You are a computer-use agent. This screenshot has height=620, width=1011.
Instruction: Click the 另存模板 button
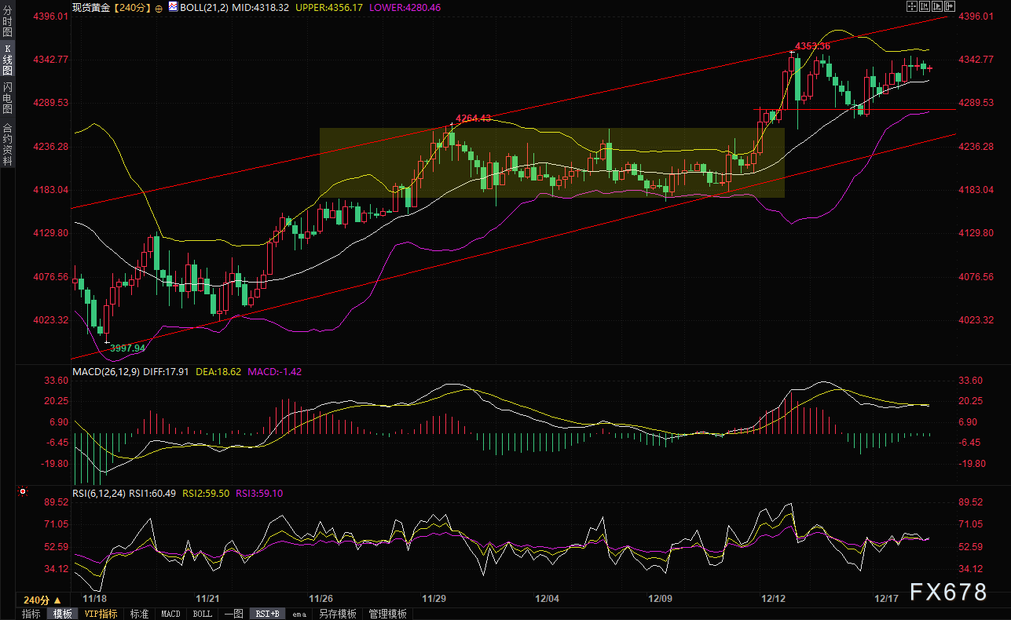[x=337, y=614]
